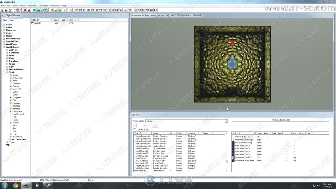Image resolution: width=336 pixels, height=189 pixels.
Task: Toggle the Loaded at top checkbox
Action: (135, 129)
